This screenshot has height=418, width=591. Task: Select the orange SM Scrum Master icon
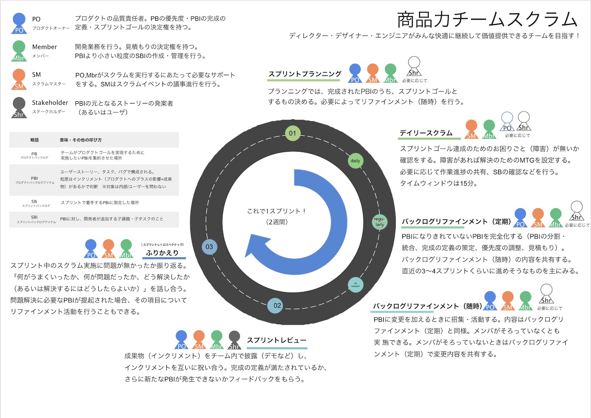(x=19, y=79)
